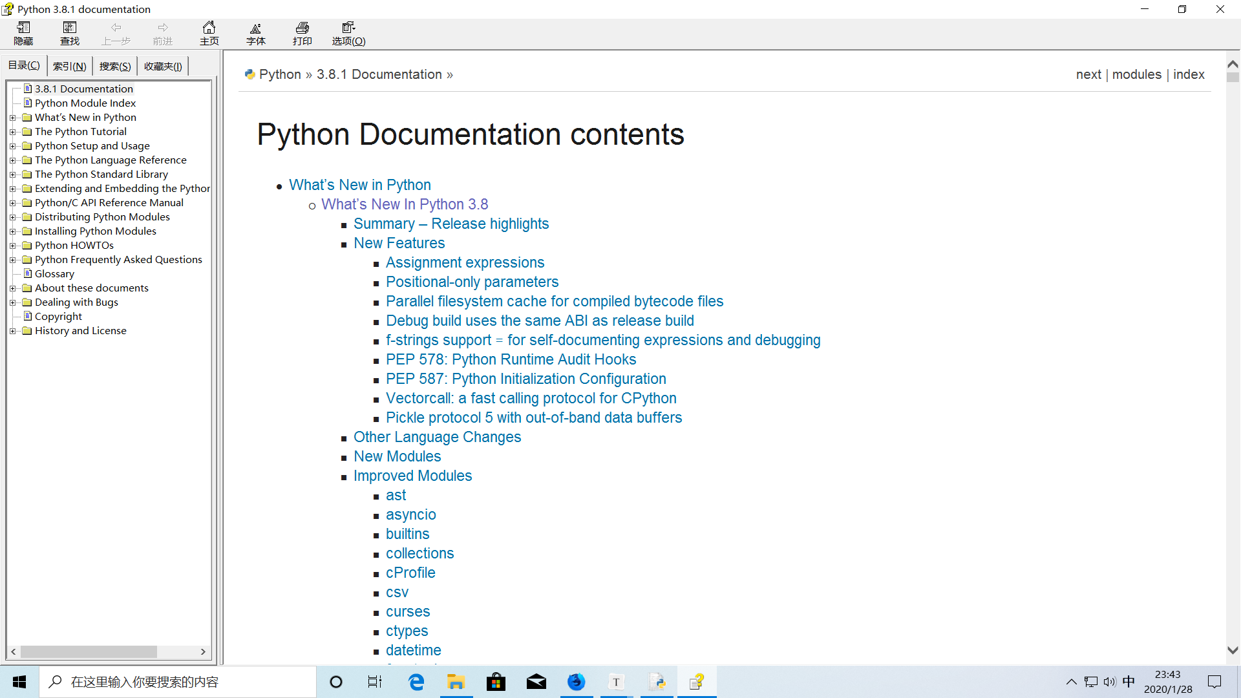The height and width of the screenshot is (698, 1241).
Task: Switch to the Search (搜索) tab
Action: pyautogui.click(x=115, y=66)
